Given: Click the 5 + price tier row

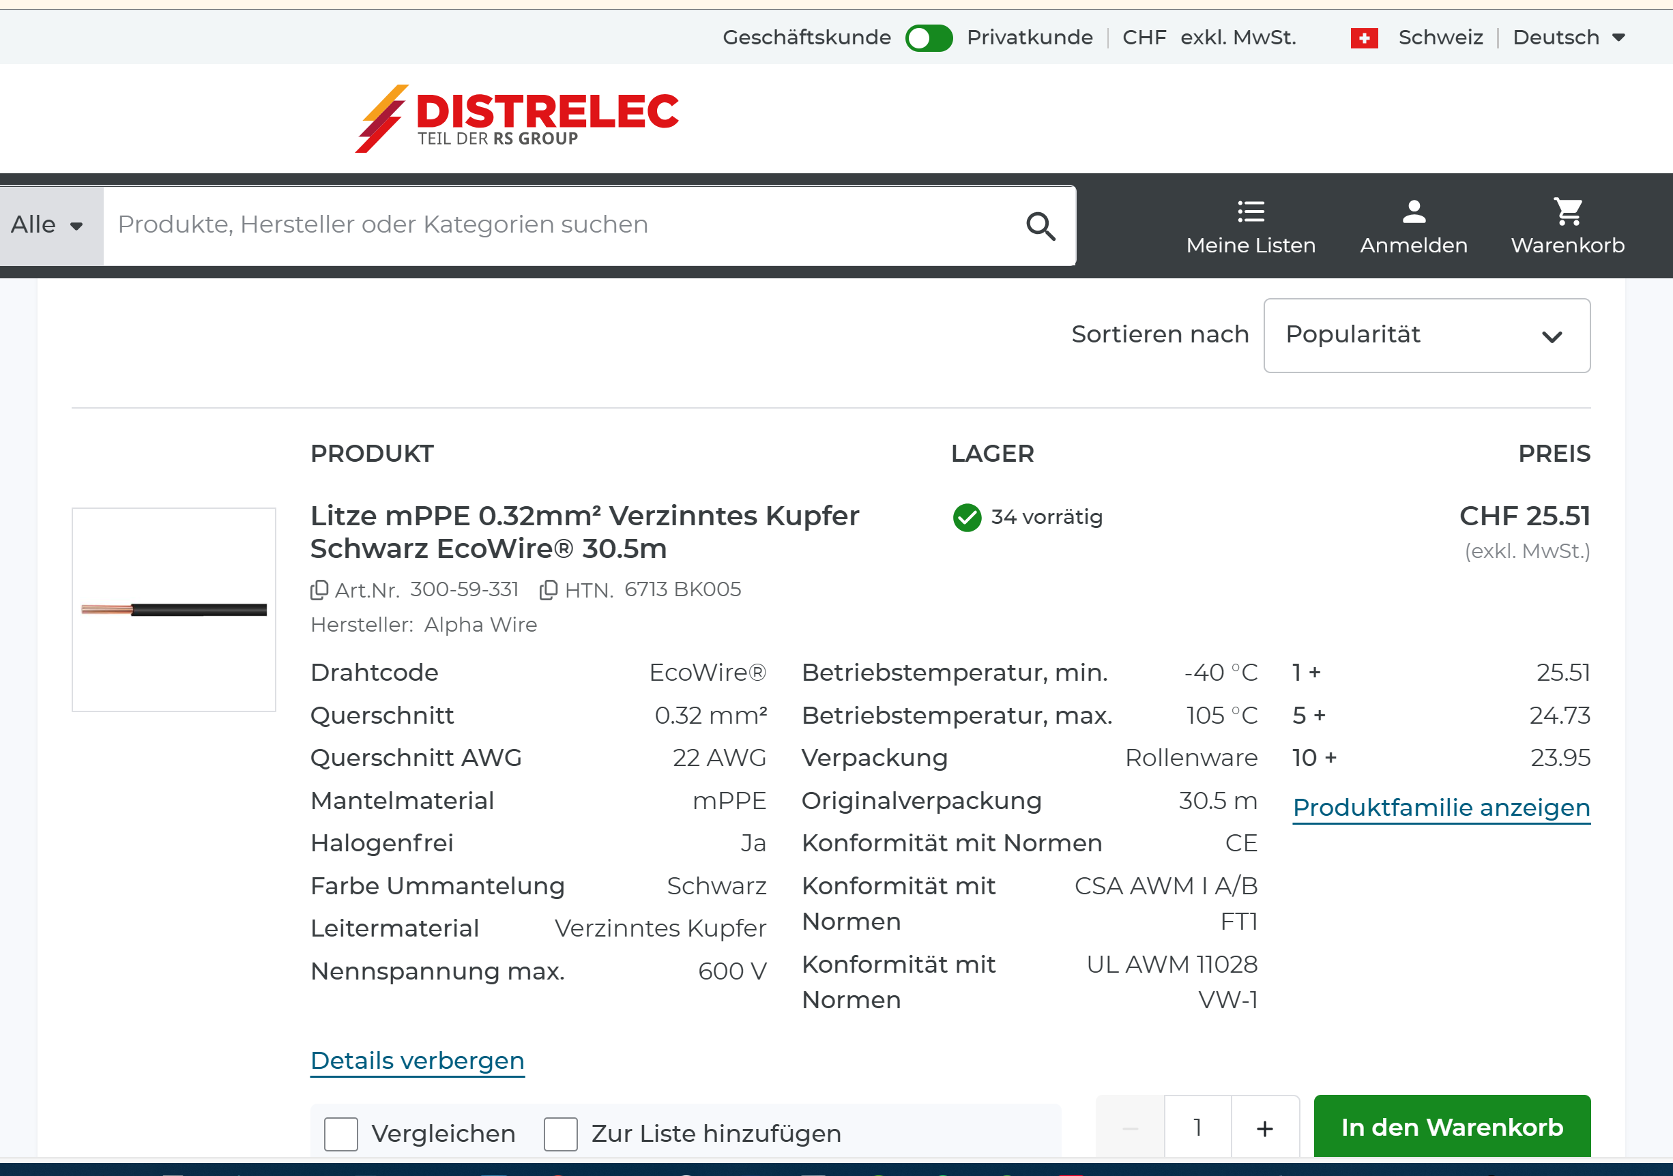Looking at the screenshot, I should click(x=1440, y=716).
